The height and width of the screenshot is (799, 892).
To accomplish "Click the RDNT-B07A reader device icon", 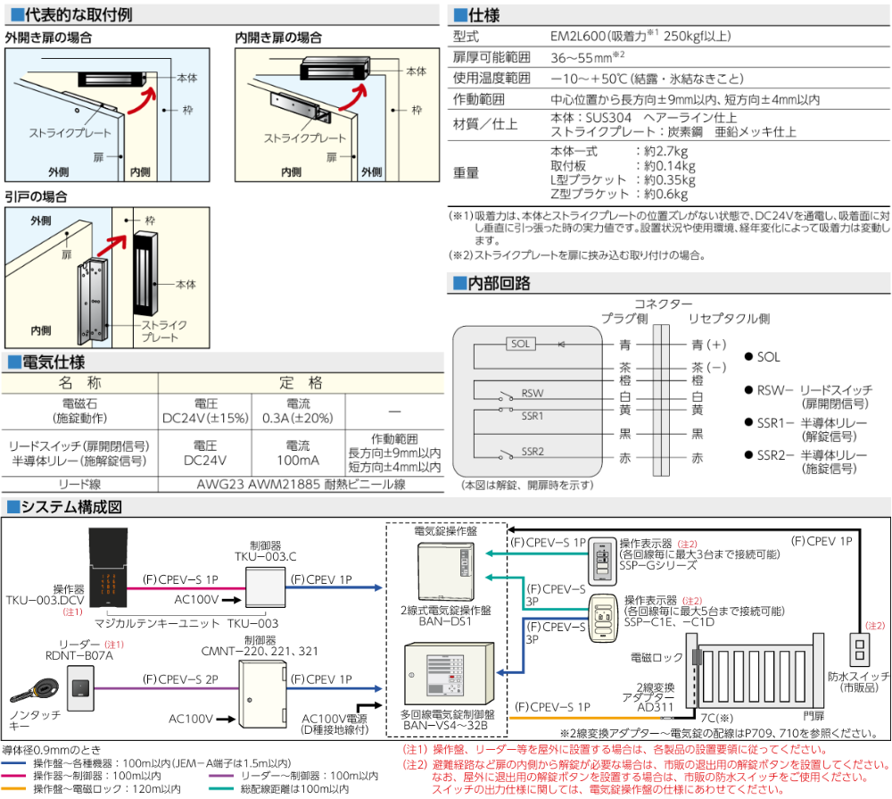I will click(81, 683).
